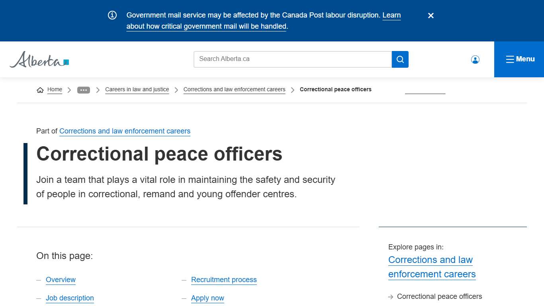Click the arrow beside Correctional peace officers
The image size is (544, 306).
pos(390,296)
